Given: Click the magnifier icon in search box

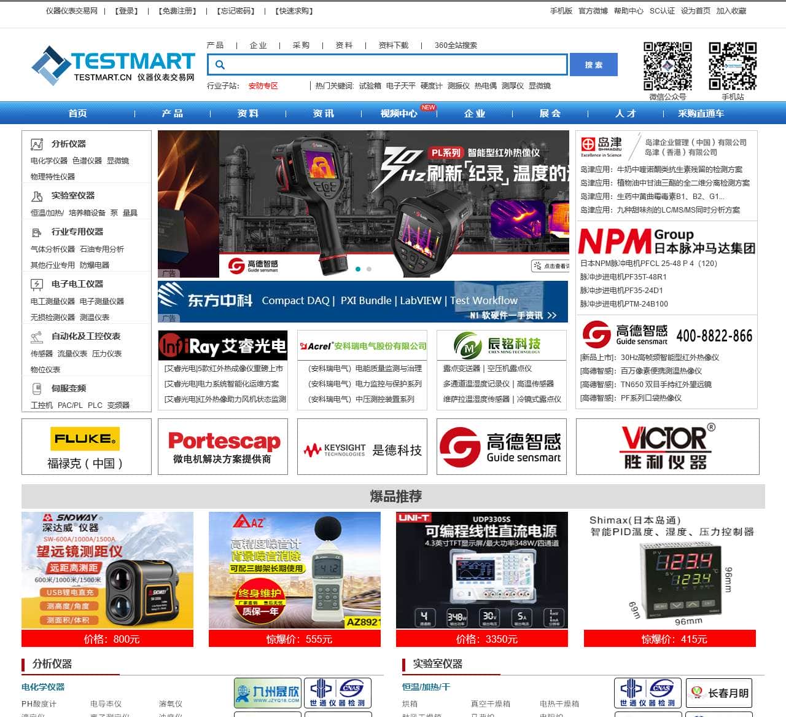Looking at the screenshot, I should (x=220, y=65).
